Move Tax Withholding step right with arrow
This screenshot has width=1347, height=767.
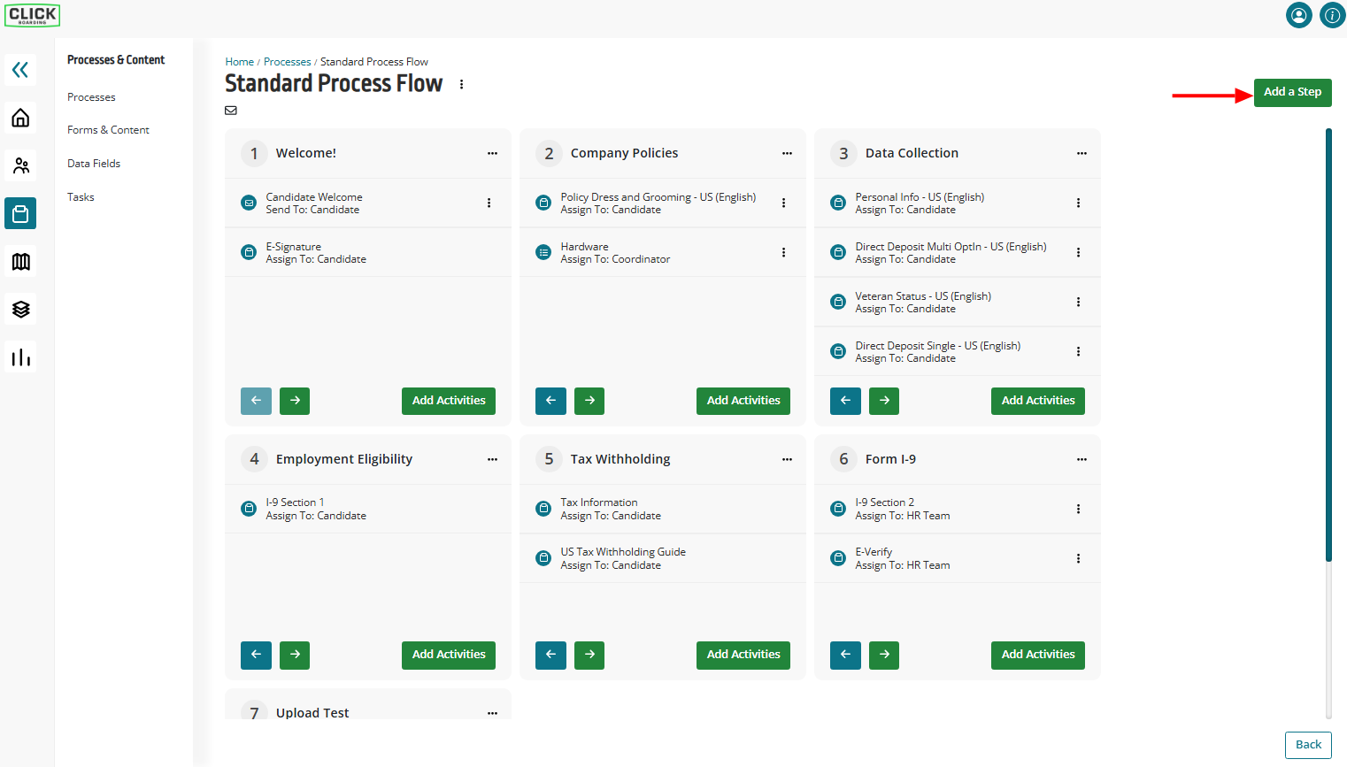pyautogui.click(x=589, y=655)
